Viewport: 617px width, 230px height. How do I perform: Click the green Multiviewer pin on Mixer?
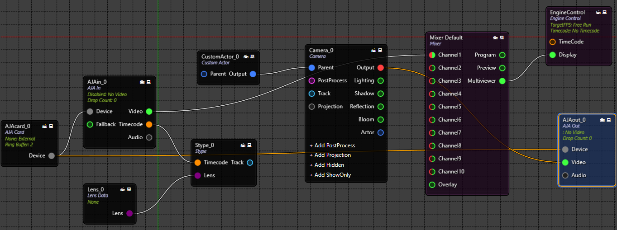tap(502, 81)
